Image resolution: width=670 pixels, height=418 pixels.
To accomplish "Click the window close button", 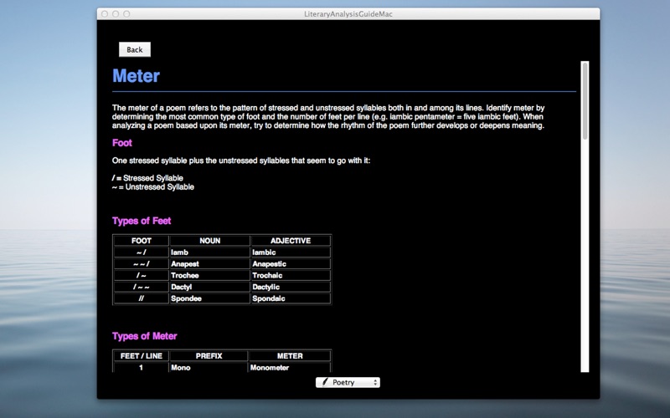I will pos(105,14).
